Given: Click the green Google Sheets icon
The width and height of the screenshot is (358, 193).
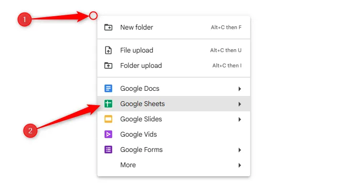Looking at the screenshot, I should pos(108,104).
